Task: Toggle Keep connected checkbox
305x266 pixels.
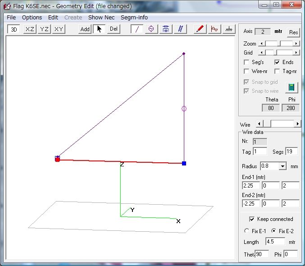Action: coord(252,219)
